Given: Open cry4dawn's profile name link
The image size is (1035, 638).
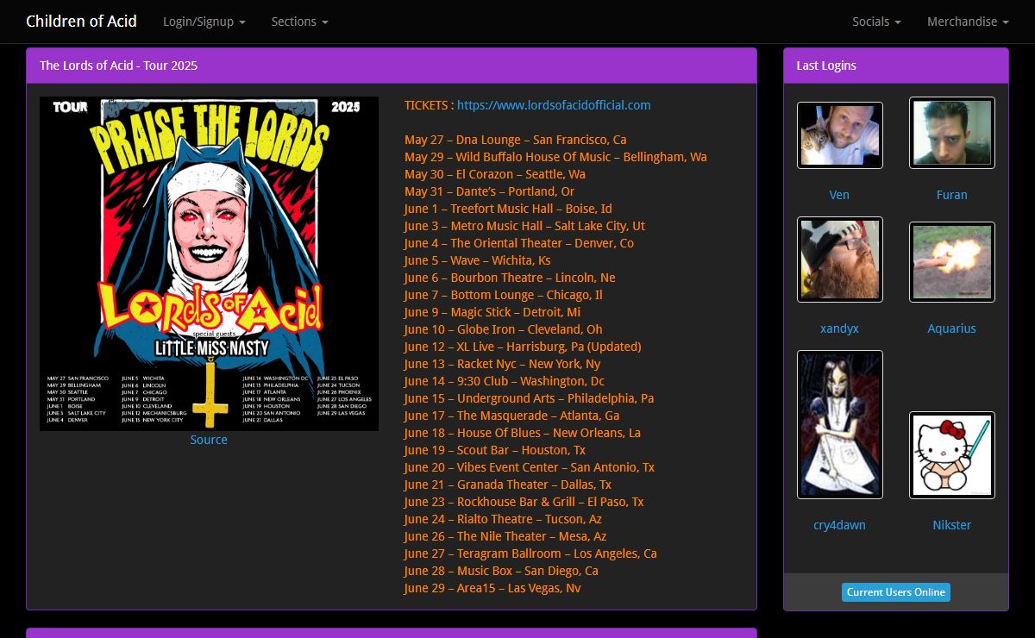Looking at the screenshot, I should [839, 525].
